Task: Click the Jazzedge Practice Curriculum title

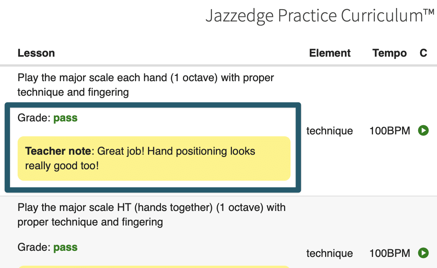Action: pos(320,16)
